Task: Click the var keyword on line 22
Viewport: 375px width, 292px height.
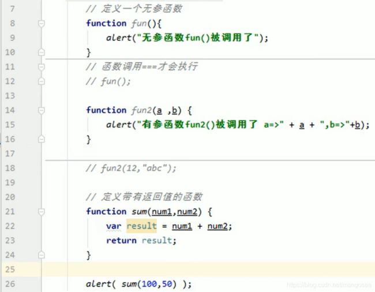Action: [x=114, y=226]
